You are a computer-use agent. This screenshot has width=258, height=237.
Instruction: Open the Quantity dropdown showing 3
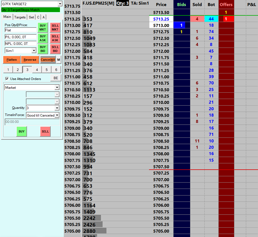click(57, 108)
